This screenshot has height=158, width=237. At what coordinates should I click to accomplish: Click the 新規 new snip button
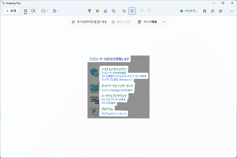pos(11,11)
